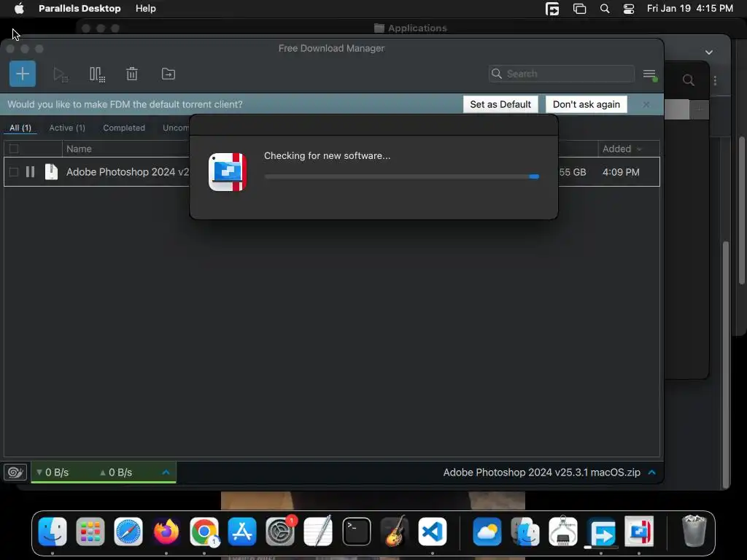Tick the Adobe Photoshop row checkbox

(14, 172)
